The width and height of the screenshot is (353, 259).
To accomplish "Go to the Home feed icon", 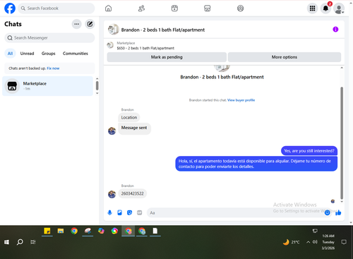I will pos(108,8).
